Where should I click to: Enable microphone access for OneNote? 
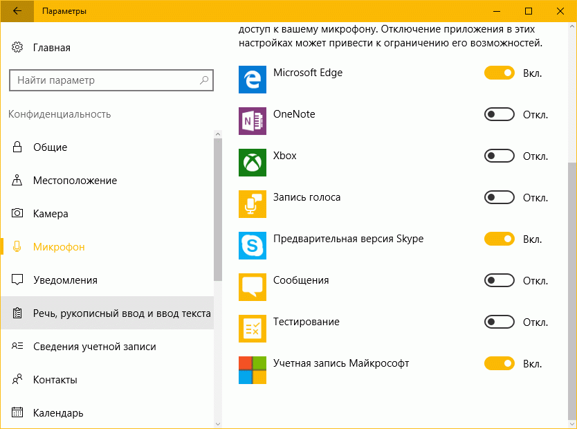pos(500,114)
